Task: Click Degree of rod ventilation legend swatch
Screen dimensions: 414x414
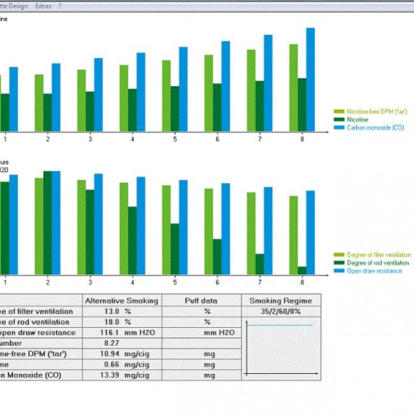Action: click(x=339, y=263)
